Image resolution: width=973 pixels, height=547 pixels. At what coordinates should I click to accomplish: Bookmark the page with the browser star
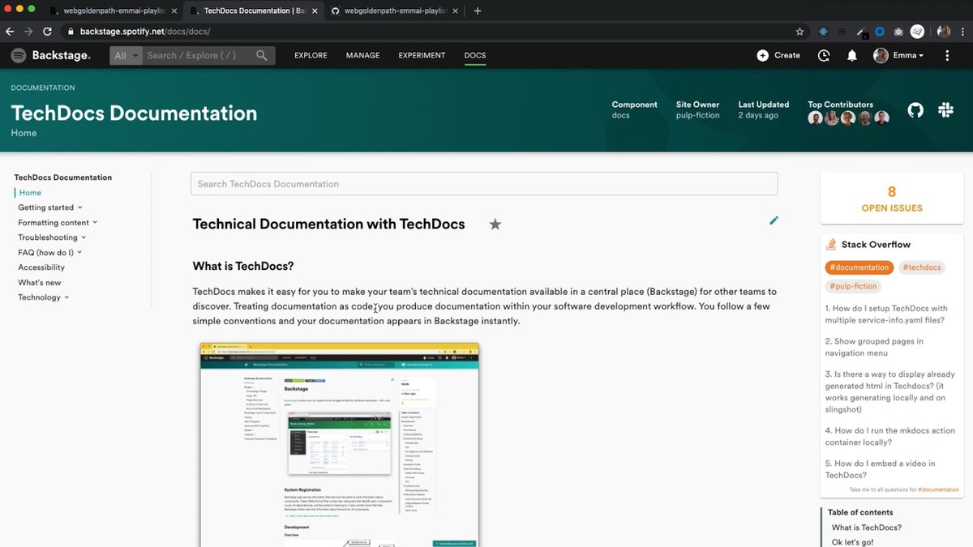799,31
